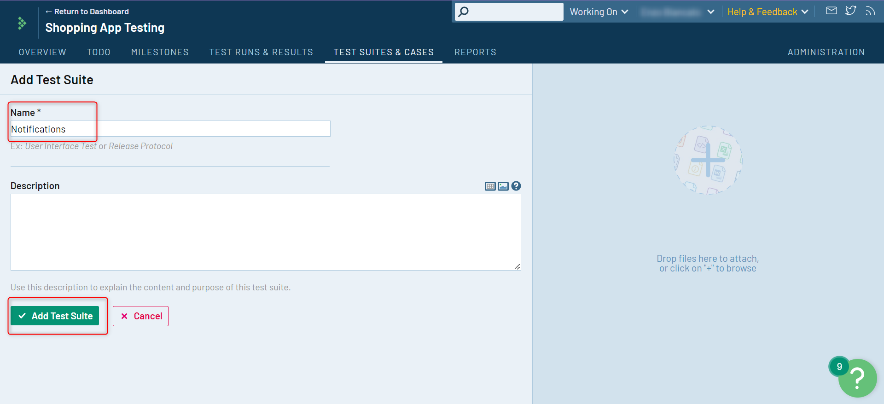This screenshot has height=404, width=884.
Task: Open the Help & Feedback menu
Action: pyautogui.click(x=768, y=12)
